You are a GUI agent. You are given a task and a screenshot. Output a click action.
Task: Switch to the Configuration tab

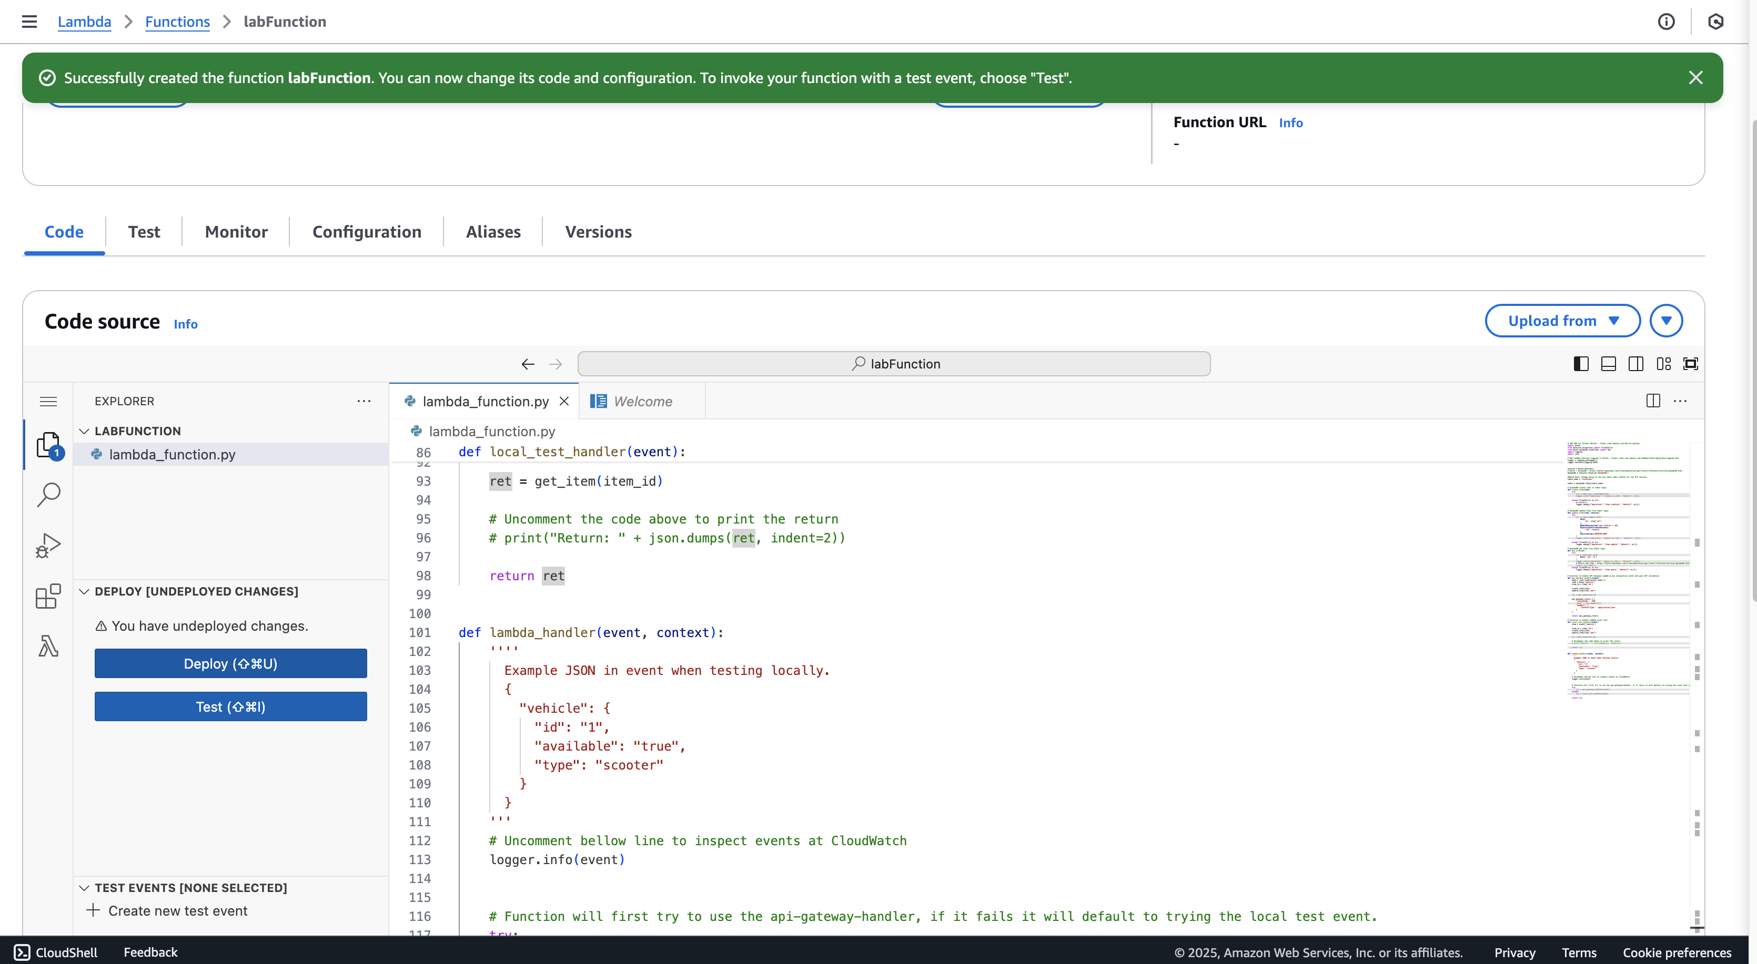point(367,232)
